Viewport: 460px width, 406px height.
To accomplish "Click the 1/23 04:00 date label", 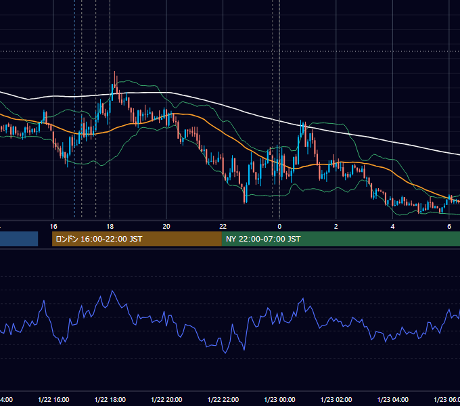I will pos(393,399).
